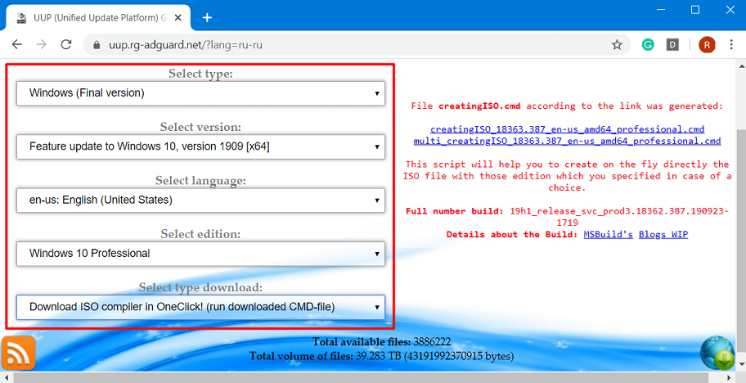Image resolution: width=746 pixels, height=383 pixels.
Task: Reload the page with refresh icon
Action: coord(66,45)
